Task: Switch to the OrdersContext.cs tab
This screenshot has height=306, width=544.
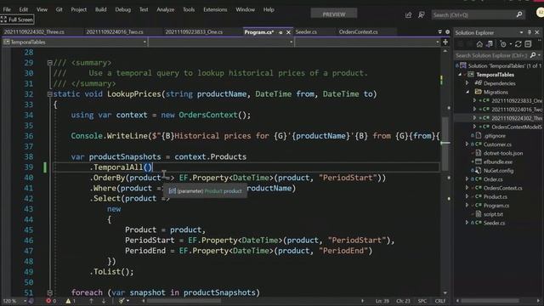Action: [x=359, y=31]
